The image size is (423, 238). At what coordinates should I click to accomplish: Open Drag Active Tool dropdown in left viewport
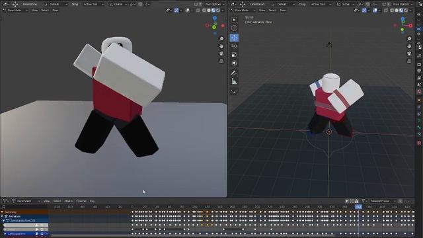pos(93,5)
